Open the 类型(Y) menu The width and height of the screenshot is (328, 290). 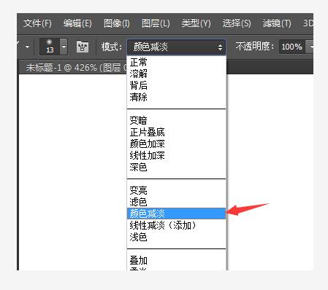196,23
